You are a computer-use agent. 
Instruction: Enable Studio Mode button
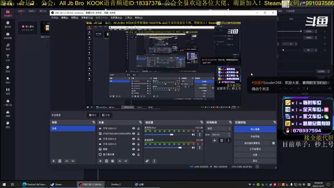pos(255,149)
